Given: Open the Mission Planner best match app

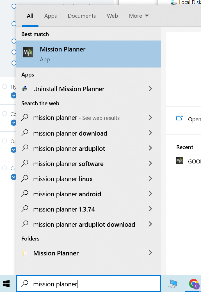Looking at the screenshot, I should pos(89,54).
